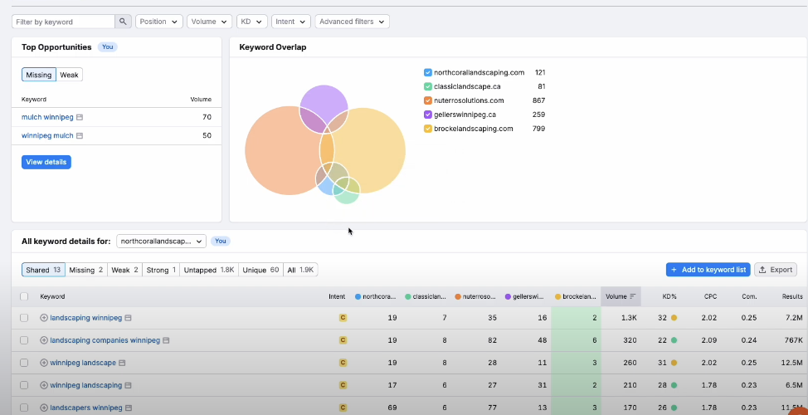Open the landscapers winnipeg keyword link
808x415 pixels.
coord(86,408)
